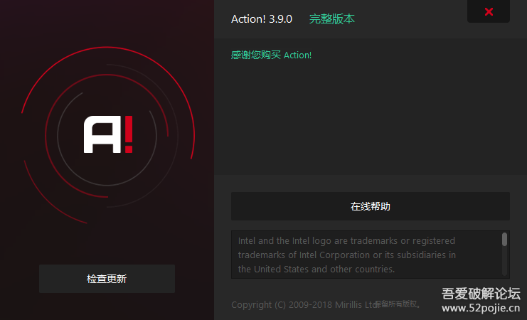Screen dimensions: 527x320
Task: Click the www.52pojie.cn watermark URL
Action: (481, 308)
